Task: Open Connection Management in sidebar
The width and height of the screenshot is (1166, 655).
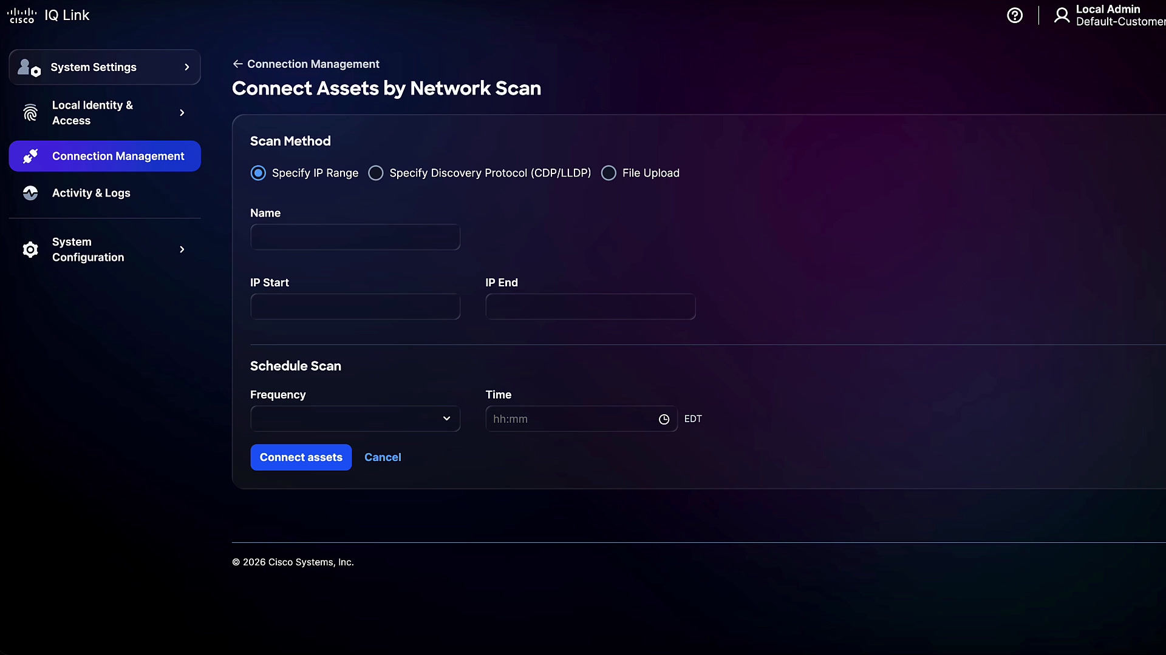Action: [104, 156]
